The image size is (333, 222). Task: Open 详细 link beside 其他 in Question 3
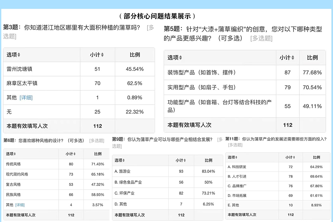26,97
